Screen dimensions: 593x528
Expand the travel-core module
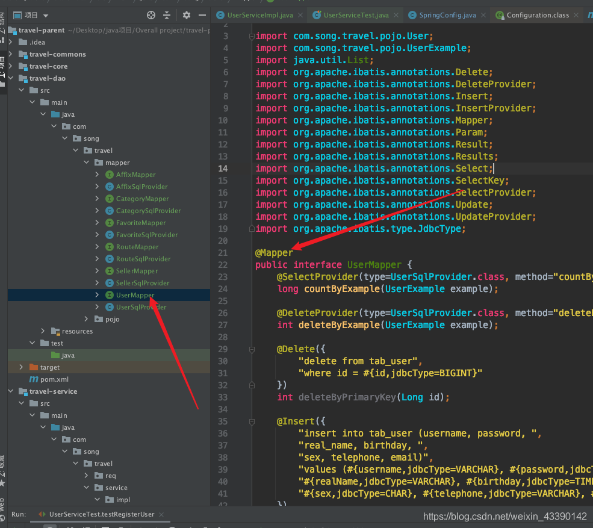coord(11,66)
